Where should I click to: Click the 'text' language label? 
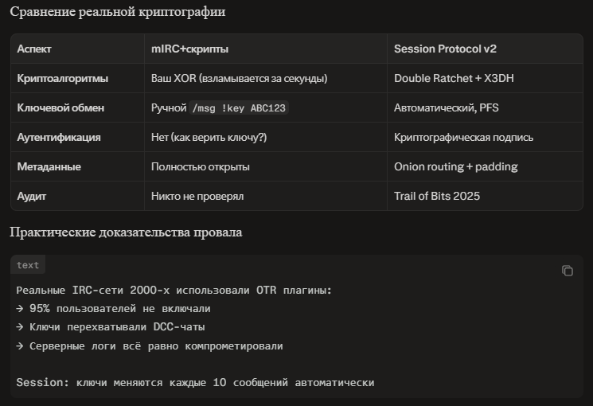coord(28,265)
